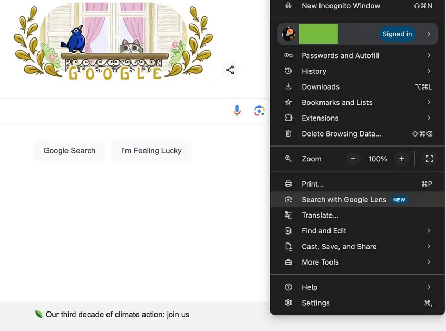The width and height of the screenshot is (446, 331).
Task: Click the Settings gear icon
Action: pos(288,303)
